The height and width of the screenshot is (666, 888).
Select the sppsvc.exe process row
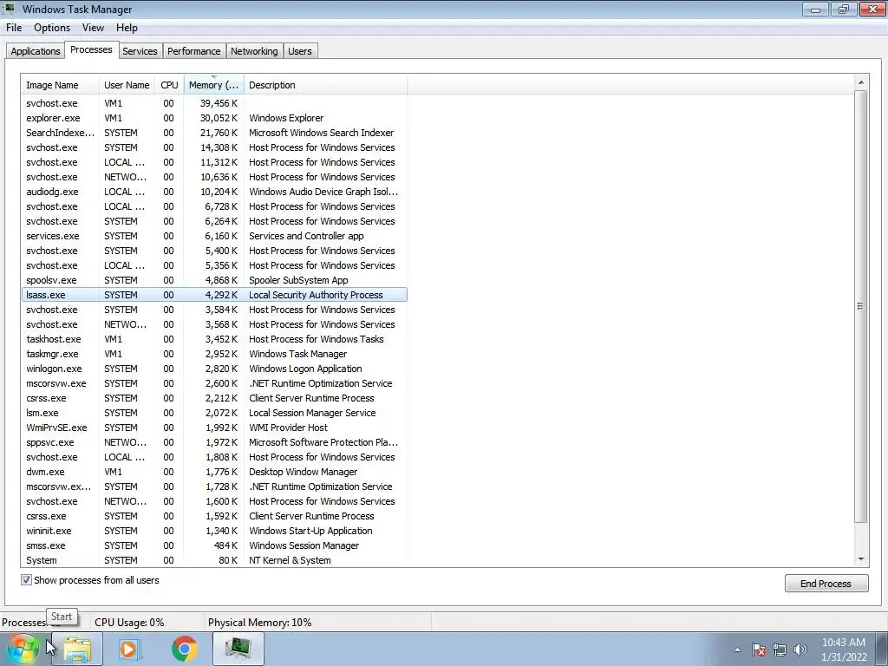click(214, 441)
